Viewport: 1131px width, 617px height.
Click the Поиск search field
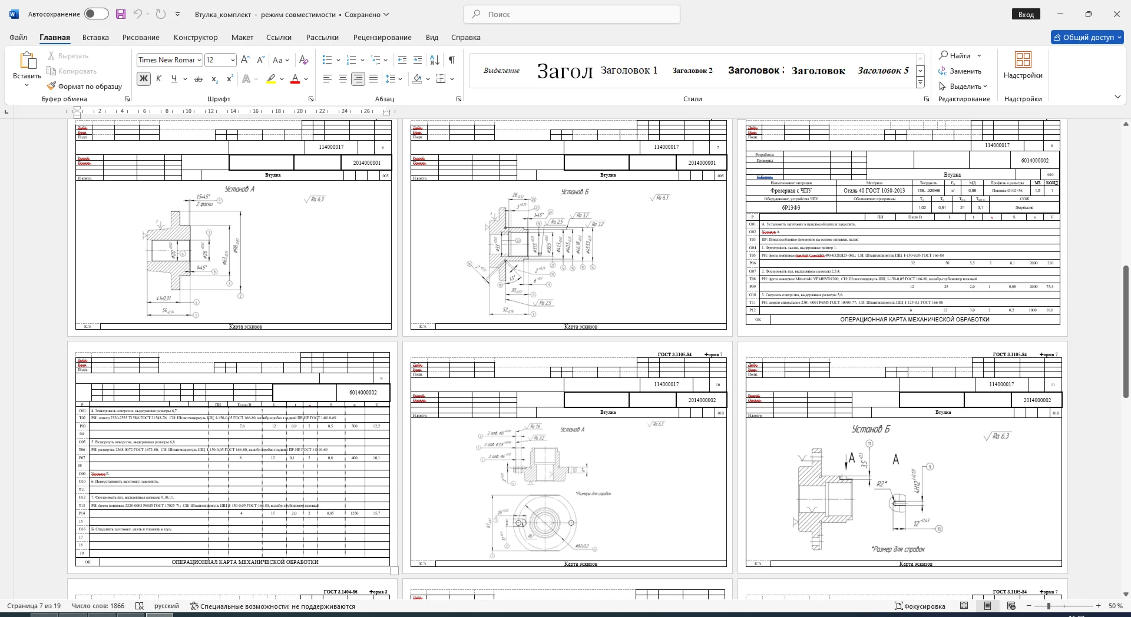pyautogui.click(x=572, y=14)
